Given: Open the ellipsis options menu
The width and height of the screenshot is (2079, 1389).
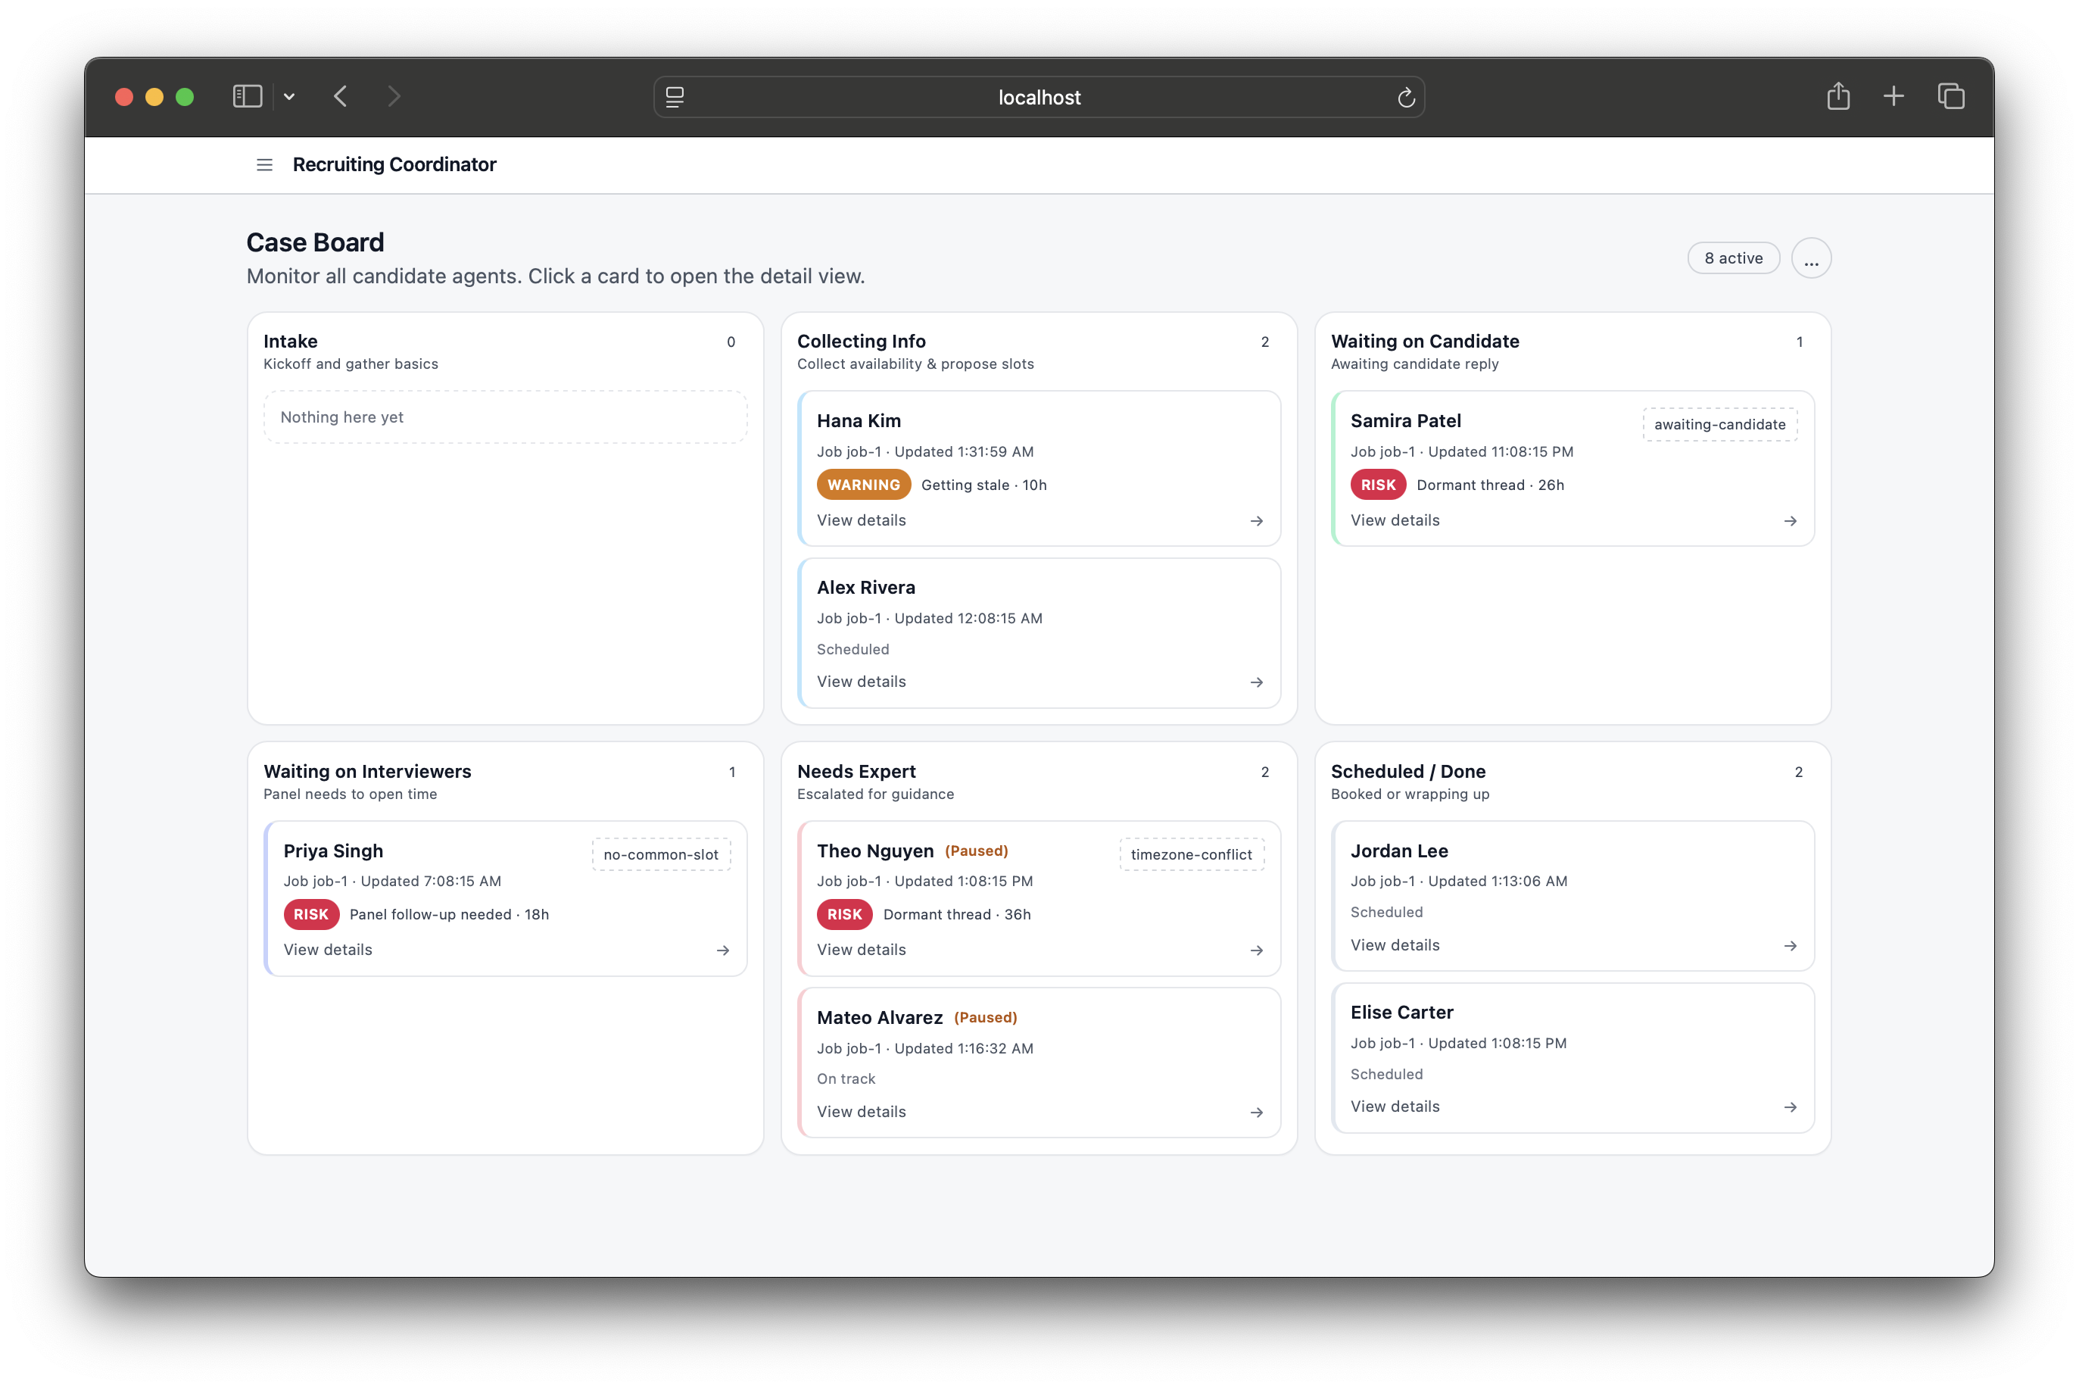Looking at the screenshot, I should 1812,258.
